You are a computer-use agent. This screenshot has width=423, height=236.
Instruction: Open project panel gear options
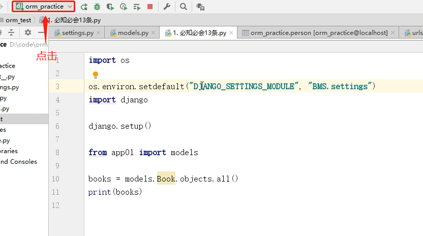(28, 33)
